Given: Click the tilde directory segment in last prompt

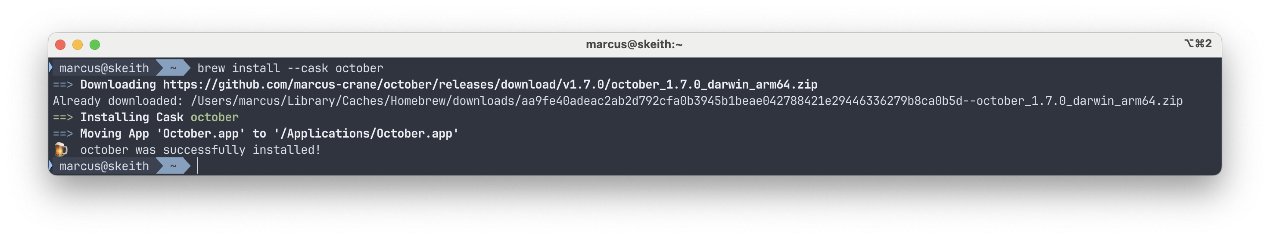Looking at the screenshot, I should [173, 166].
